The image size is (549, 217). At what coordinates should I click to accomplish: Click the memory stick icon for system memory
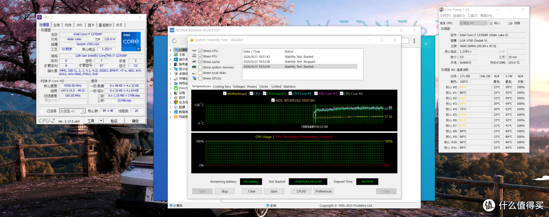click(194, 67)
